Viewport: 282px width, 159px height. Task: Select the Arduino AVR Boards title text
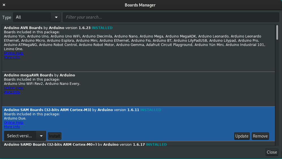coord(23,28)
